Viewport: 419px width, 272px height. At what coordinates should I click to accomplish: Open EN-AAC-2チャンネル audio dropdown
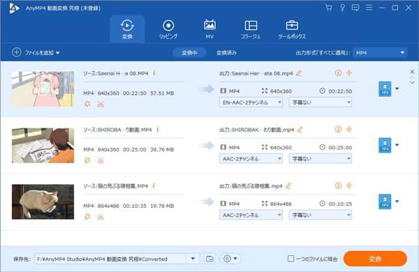pos(251,103)
